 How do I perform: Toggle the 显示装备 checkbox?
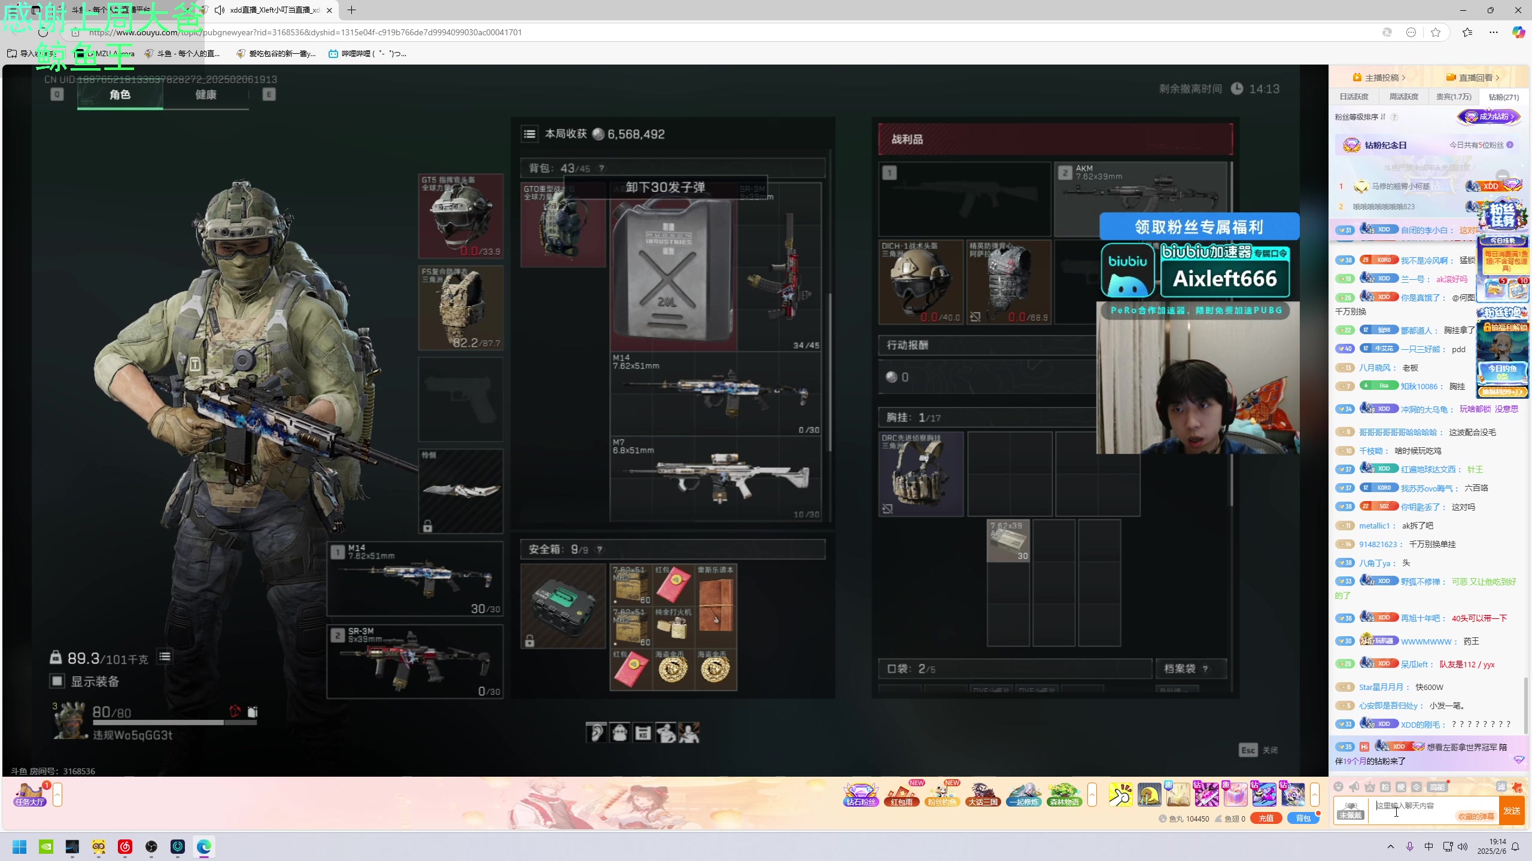57,681
